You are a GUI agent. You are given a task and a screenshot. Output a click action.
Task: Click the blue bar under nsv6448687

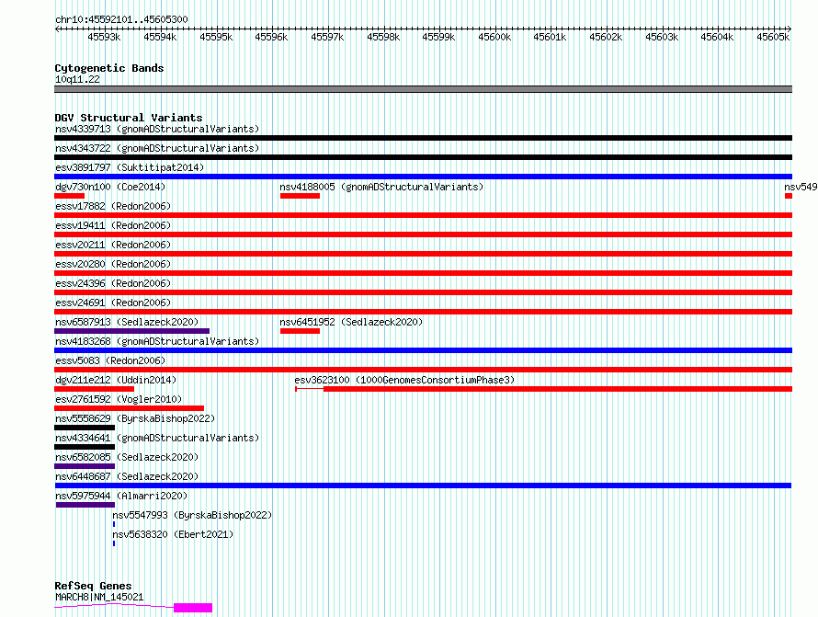tap(423, 486)
